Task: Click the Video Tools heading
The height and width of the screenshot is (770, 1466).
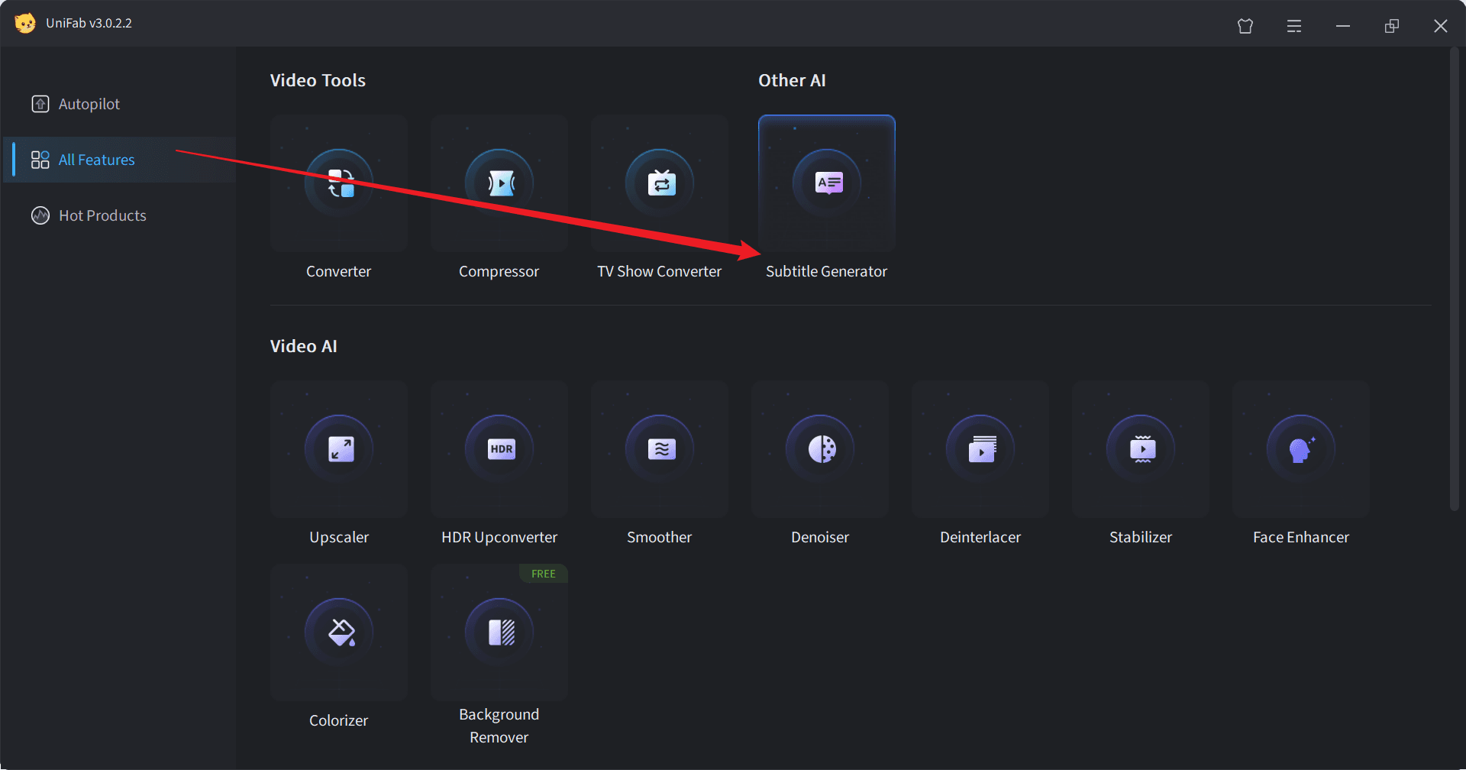Action: (x=318, y=80)
